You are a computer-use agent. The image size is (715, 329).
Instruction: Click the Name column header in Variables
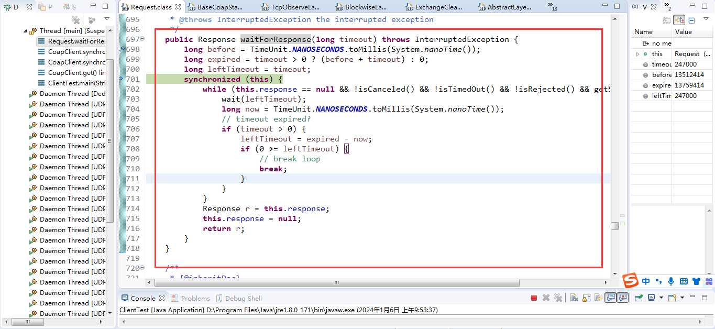651,32
